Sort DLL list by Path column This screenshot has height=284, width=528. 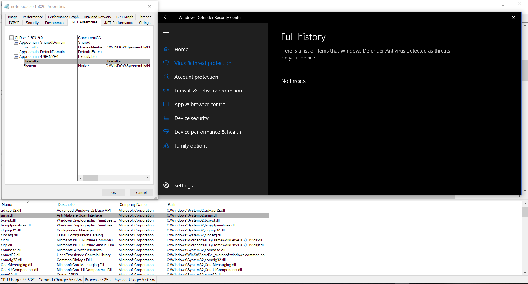217,204
